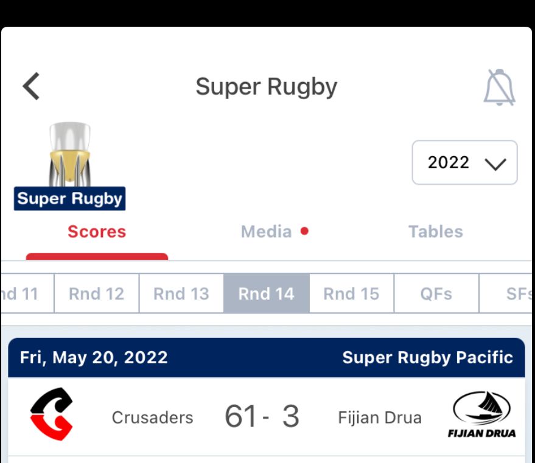Tap the Crusaders team logo
The width and height of the screenshot is (535, 463).
click(52, 414)
